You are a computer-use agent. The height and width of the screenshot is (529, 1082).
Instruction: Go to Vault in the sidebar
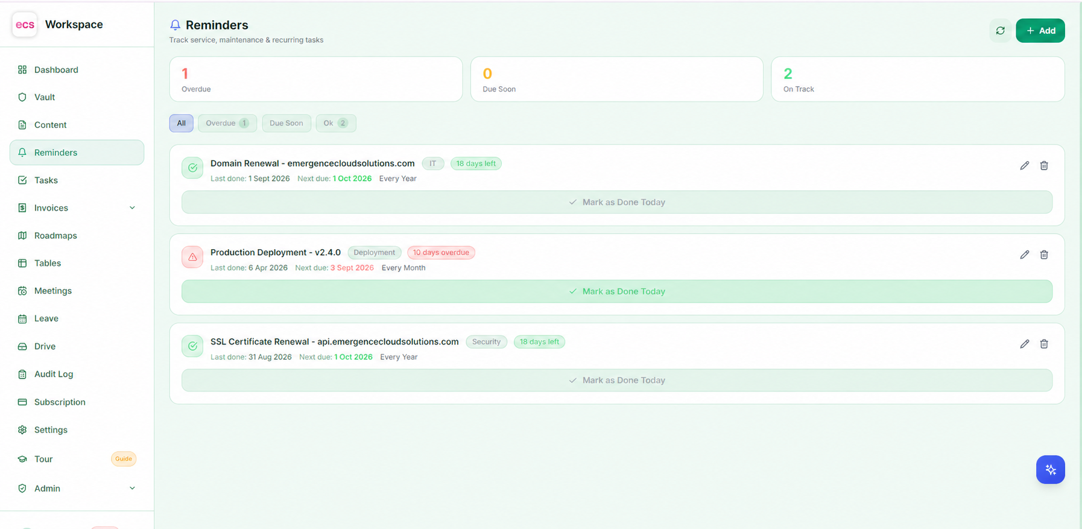tap(77, 97)
